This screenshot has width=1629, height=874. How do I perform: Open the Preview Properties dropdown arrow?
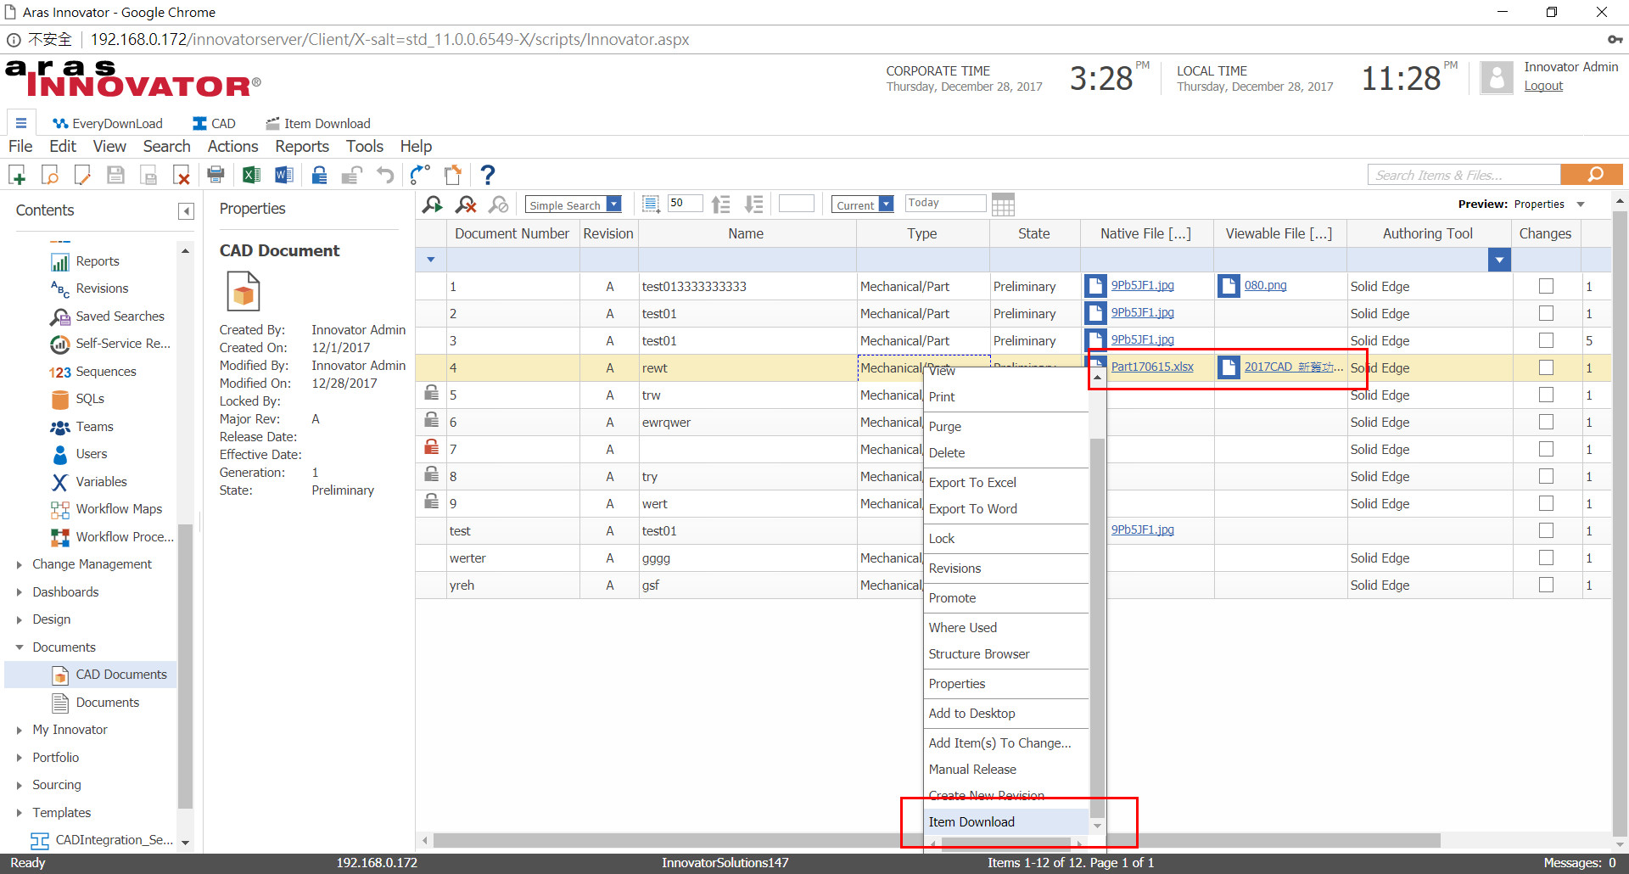pos(1581,204)
